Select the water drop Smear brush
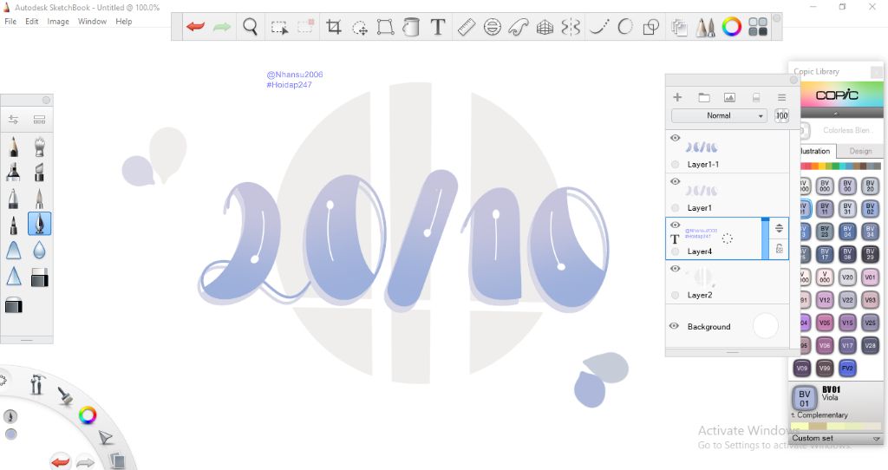Screen dimensions: 888x470 coord(39,250)
